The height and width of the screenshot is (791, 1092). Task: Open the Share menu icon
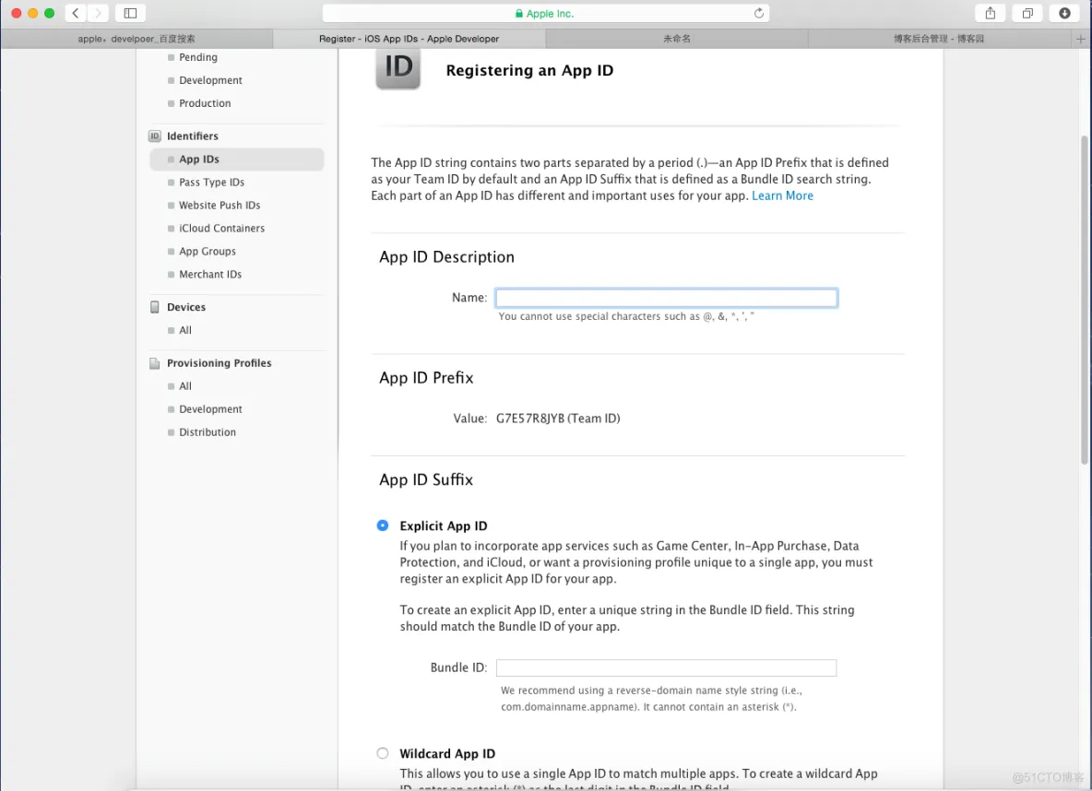coord(991,13)
